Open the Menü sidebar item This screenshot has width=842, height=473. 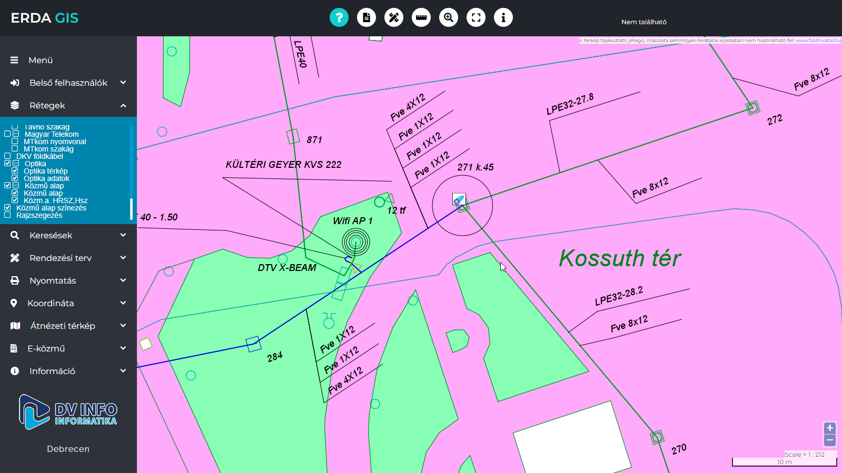68,60
